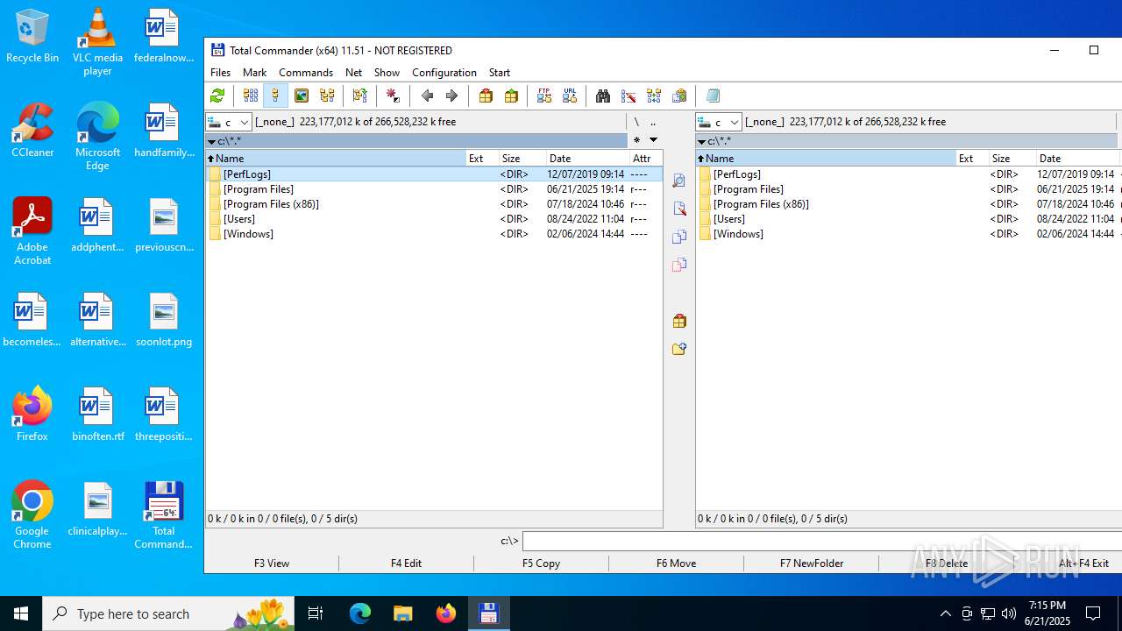This screenshot has width=1122, height=631.
Task: Open the Start menu in the Total Commander menu bar
Action: (500, 73)
